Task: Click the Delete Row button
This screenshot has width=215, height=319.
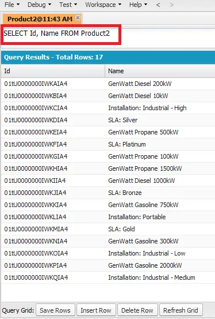Action: tap(137, 310)
